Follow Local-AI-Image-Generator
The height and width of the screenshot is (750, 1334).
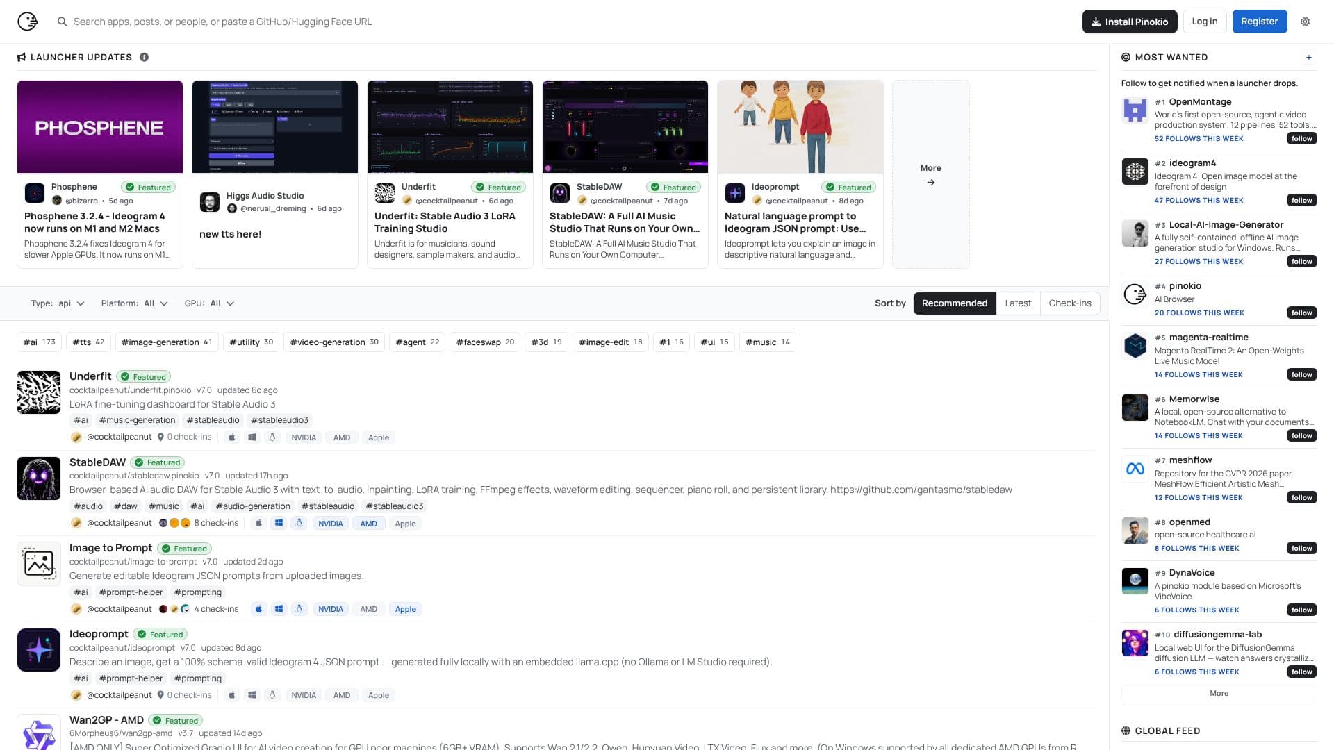coord(1301,261)
